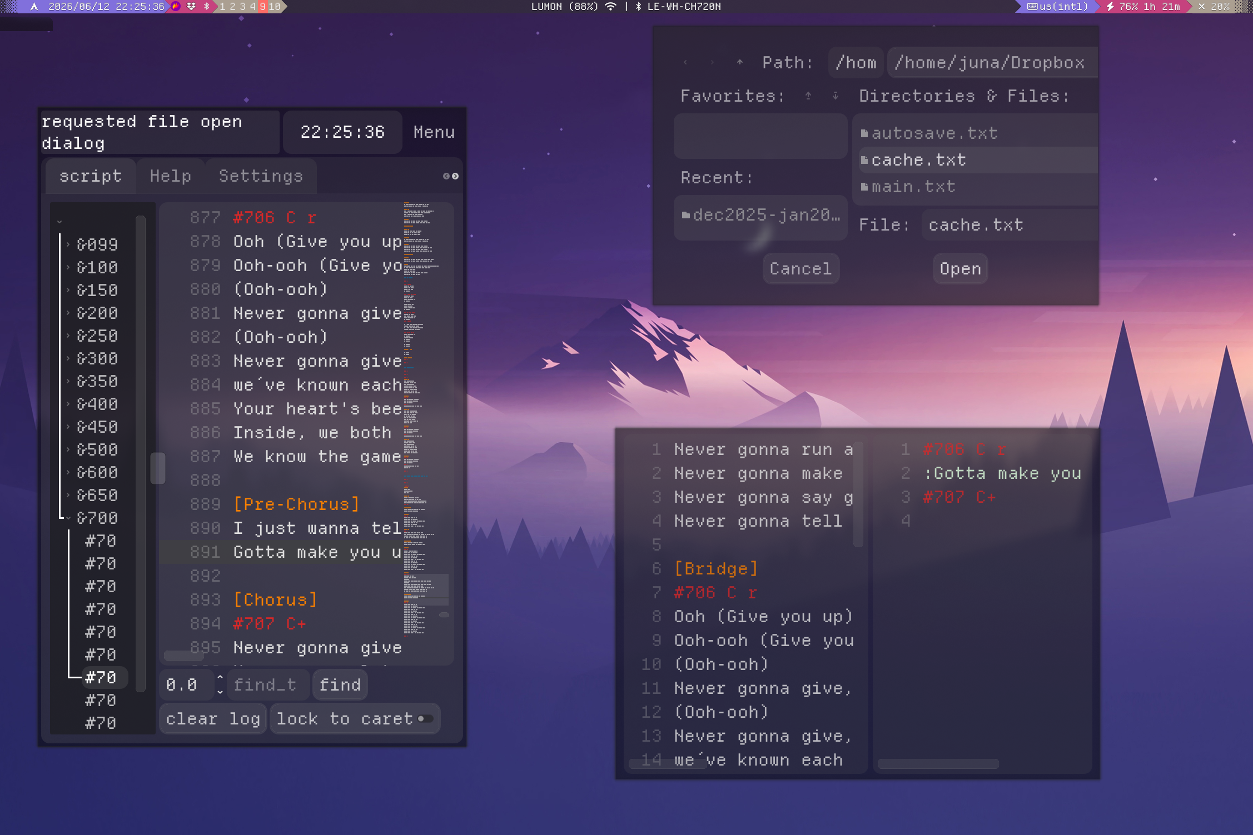Click the minimap viewport in script editor

[x=426, y=589]
